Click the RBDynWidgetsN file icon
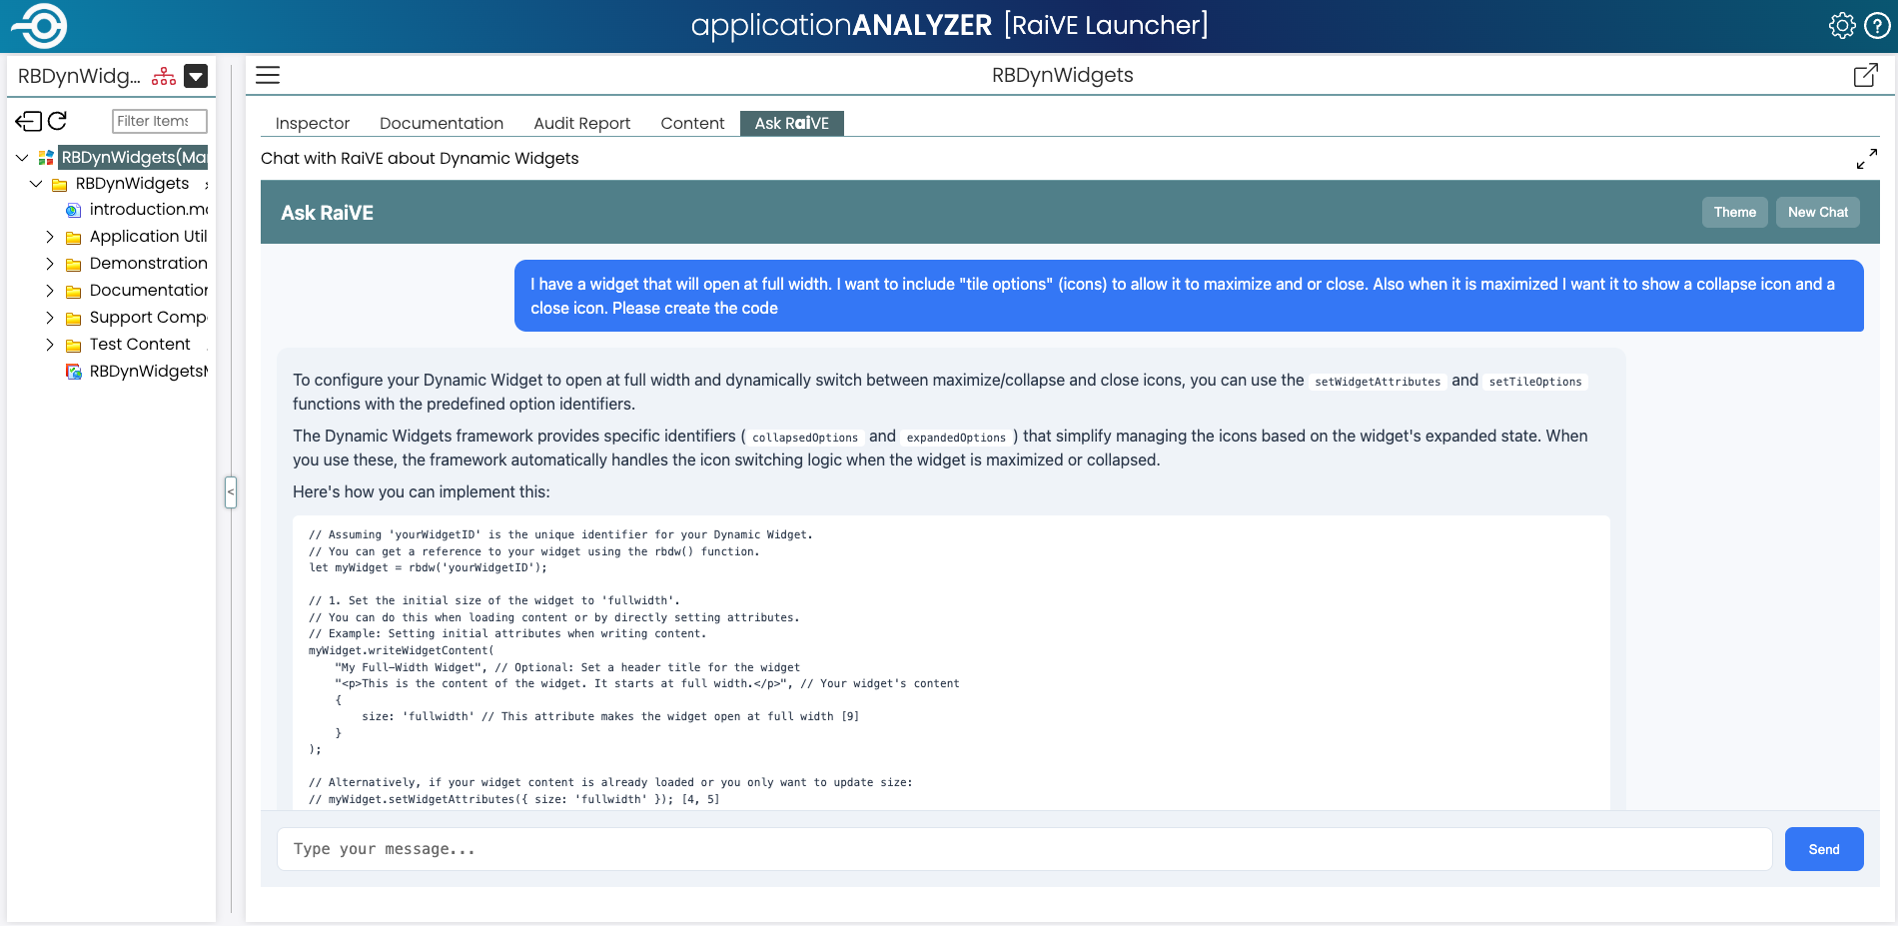The width and height of the screenshot is (1898, 926). (73, 372)
